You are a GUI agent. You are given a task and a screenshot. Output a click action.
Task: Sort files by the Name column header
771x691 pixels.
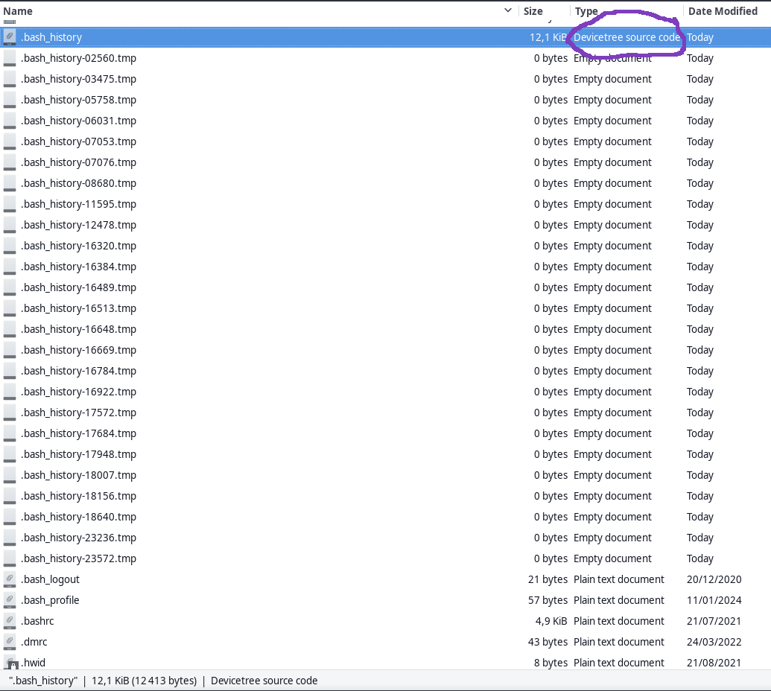coord(18,11)
